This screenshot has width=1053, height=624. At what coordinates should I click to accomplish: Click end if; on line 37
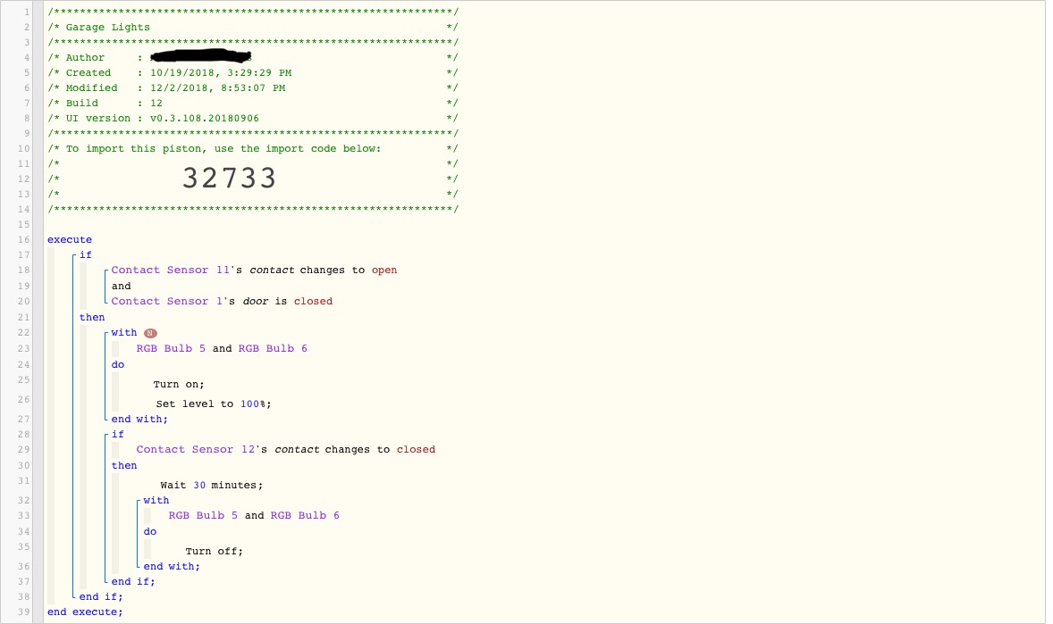[133, 582]
